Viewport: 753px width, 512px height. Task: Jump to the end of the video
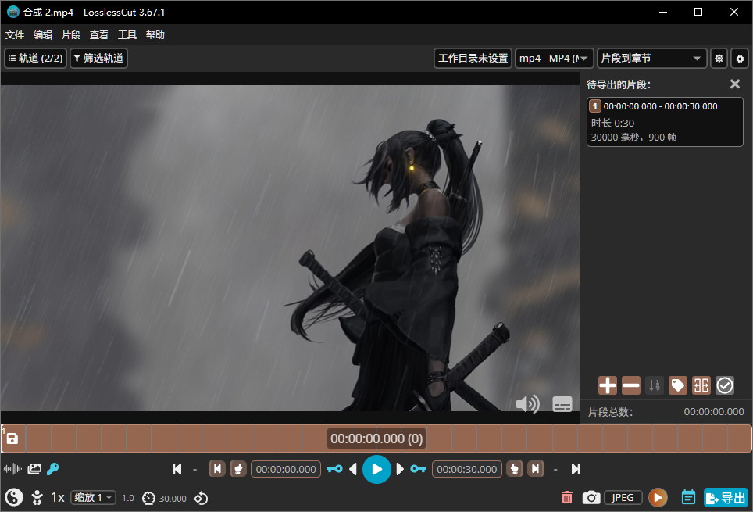point(576,469)
